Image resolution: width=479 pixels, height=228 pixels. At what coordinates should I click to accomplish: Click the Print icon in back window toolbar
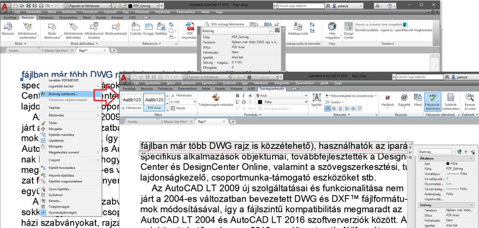pyautogui.click(x=41, y=6)
